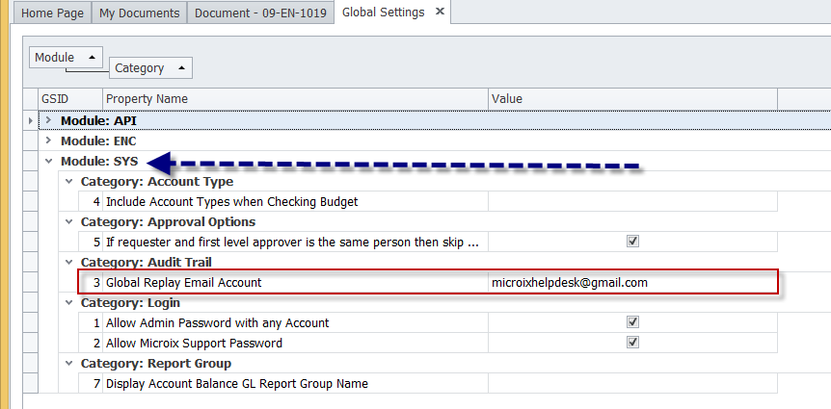Uncheck the skip first level approver checkbox
The height and width of the screenshot is (409, 831).
632,242
